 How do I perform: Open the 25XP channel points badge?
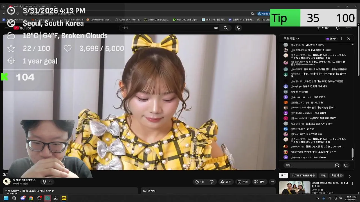[331, 39]
